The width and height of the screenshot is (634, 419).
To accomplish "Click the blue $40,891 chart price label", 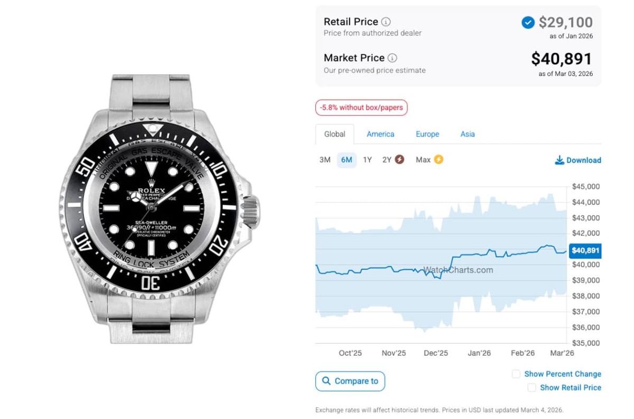I will [x=585, y=251].
